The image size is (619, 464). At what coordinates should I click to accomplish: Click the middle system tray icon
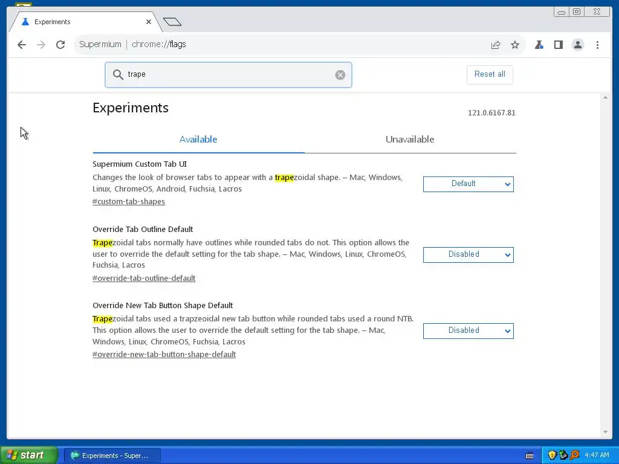point(563,456)
